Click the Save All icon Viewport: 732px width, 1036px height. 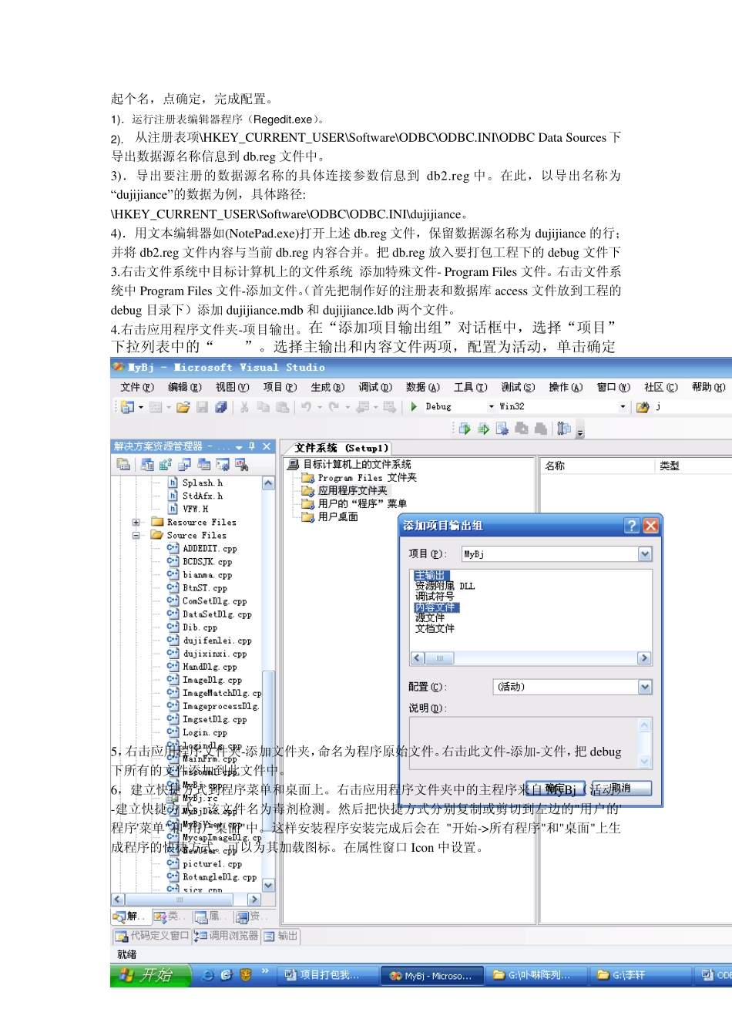[x=220, y=407]
